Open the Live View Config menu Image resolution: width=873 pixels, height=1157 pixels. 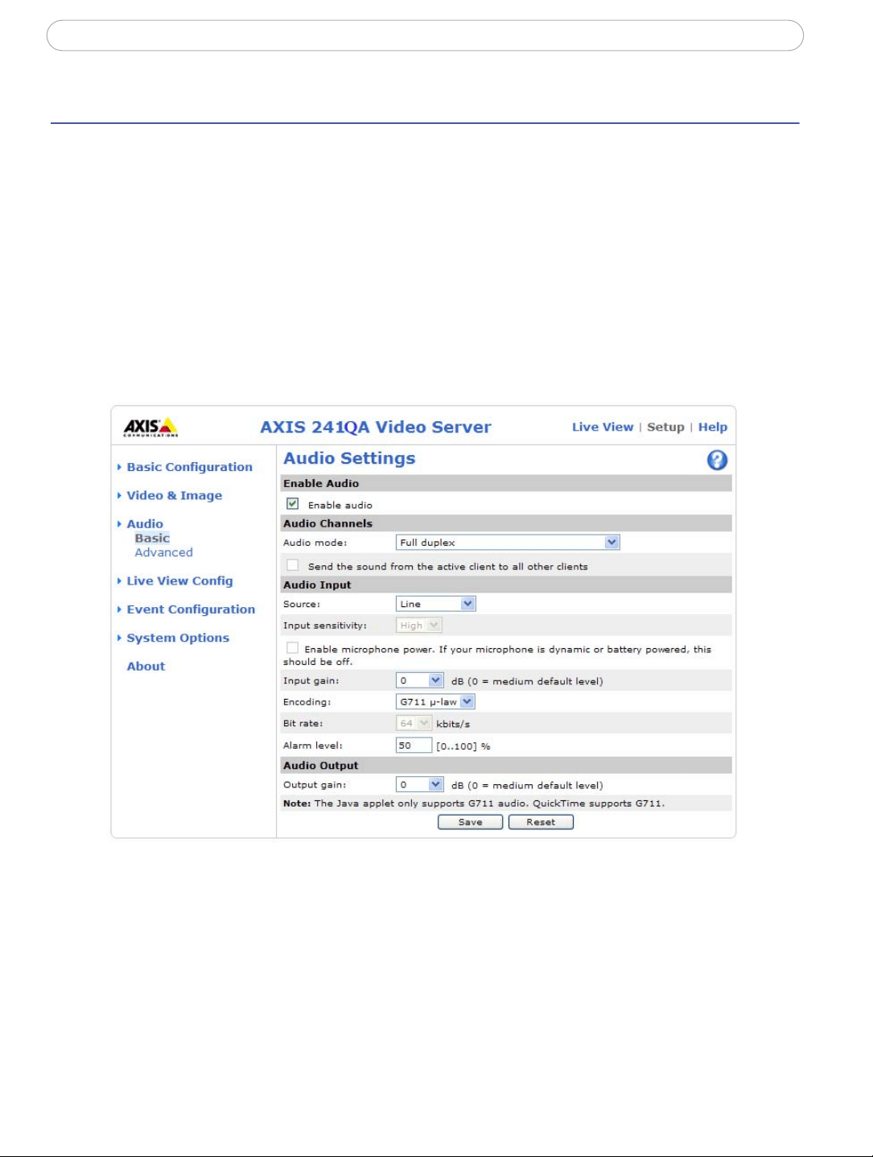pos(179,581)
